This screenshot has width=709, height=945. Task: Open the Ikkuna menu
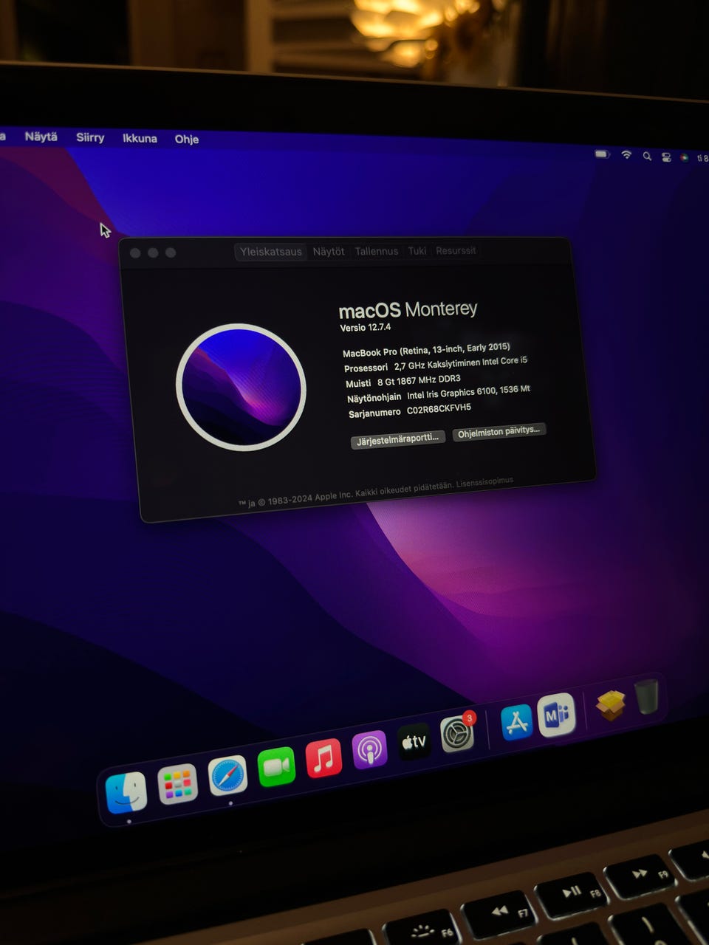click(x=140, y=138)
